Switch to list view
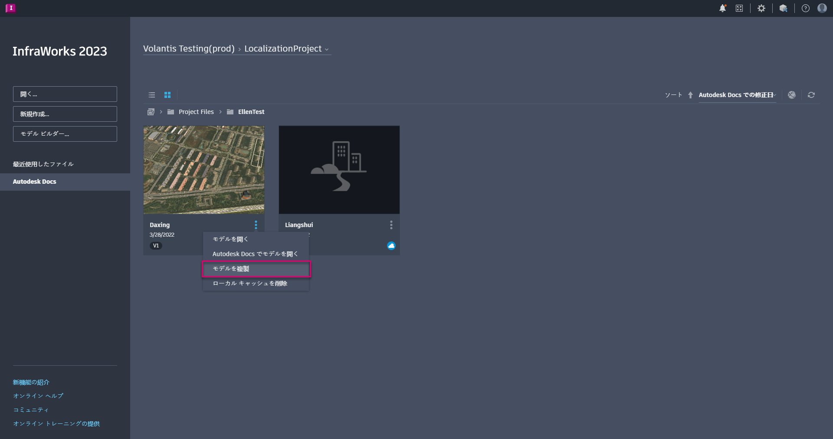The height and width of the screenshot is (439, 833). 152,95
